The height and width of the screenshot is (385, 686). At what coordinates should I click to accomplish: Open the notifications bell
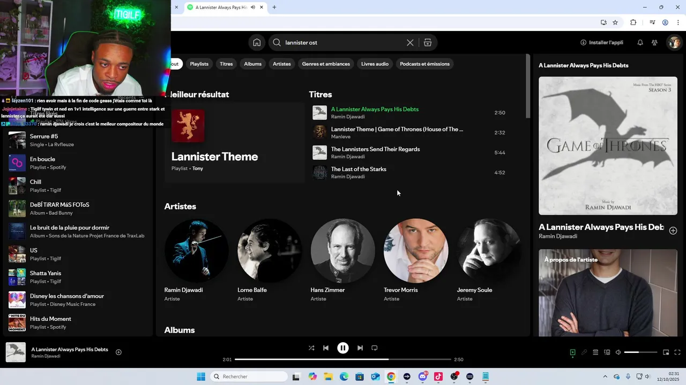tap(640, 42)
